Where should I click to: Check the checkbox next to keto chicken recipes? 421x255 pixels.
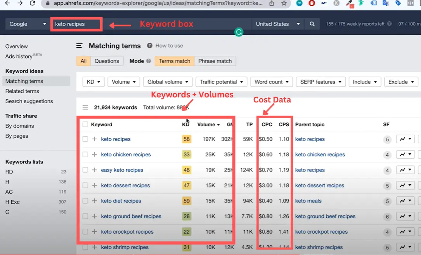tap(85, 154)
